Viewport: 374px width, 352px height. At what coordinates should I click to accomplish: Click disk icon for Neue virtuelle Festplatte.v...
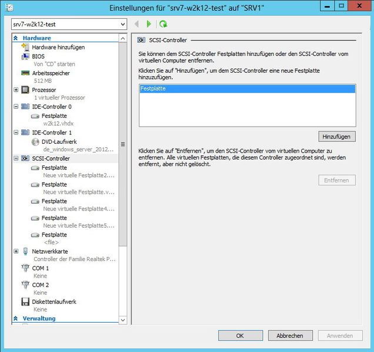click(x=35, y=184)
